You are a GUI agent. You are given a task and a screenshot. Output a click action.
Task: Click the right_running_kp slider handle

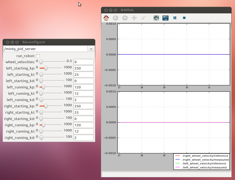coord(43,125)
